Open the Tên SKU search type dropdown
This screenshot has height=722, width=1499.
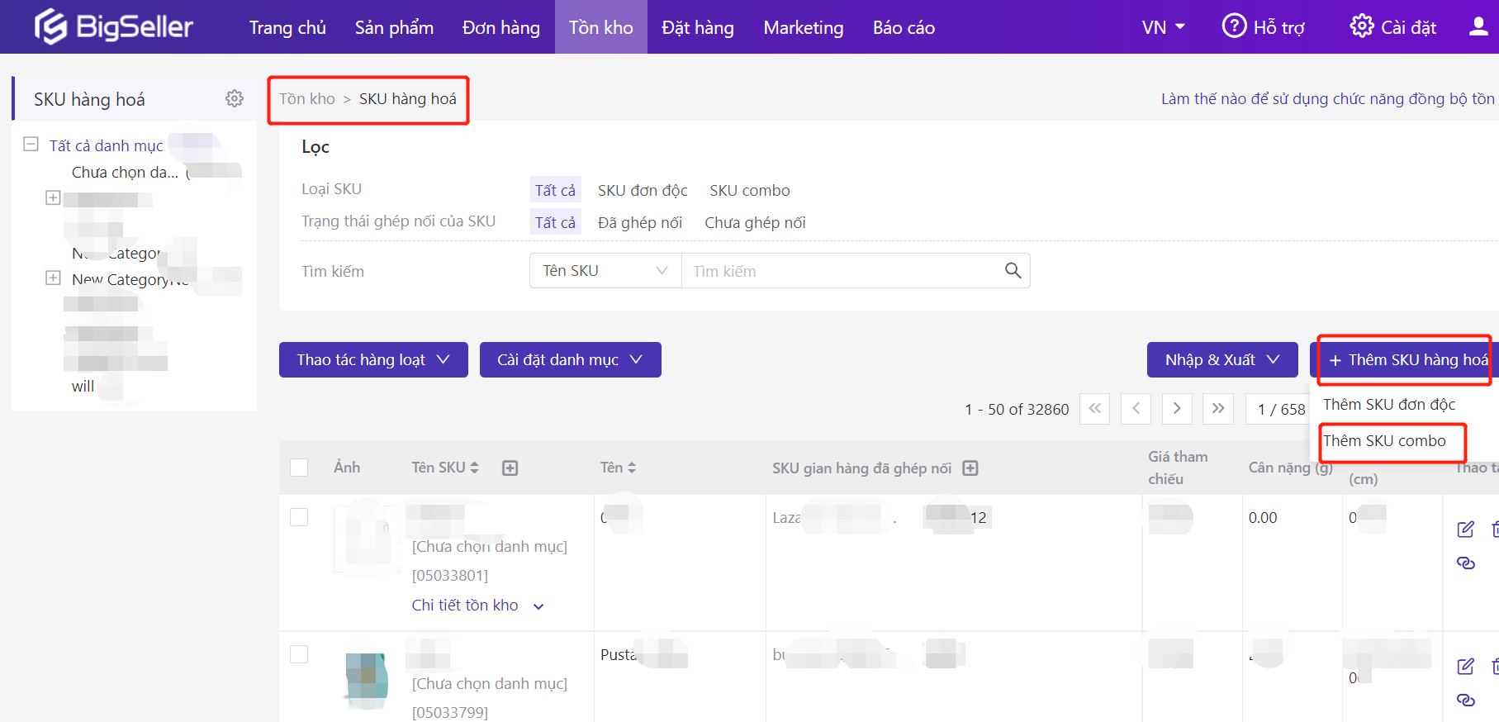click(x=605, y=271)
